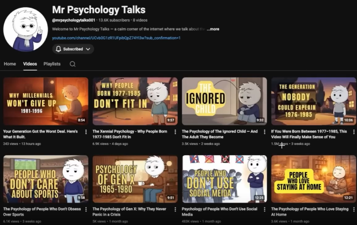This screenshot has height=225, width=357.
Task: Click the Subscribed button
Action: pos(73,49)
